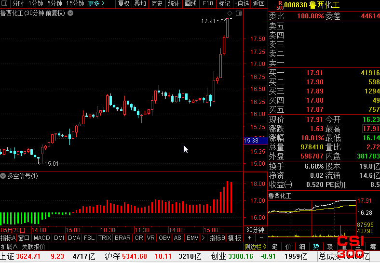Image resolution: width=380 pixels, height=263 pixels.
Task: Apply the EMV indicator
Action: click(192, 238)
